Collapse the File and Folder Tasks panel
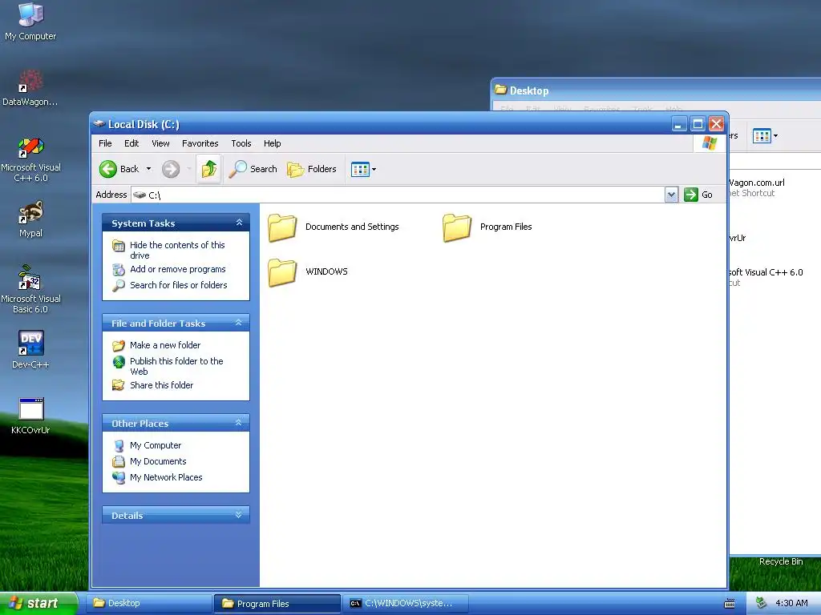821x615 pixels. [239, 323]
